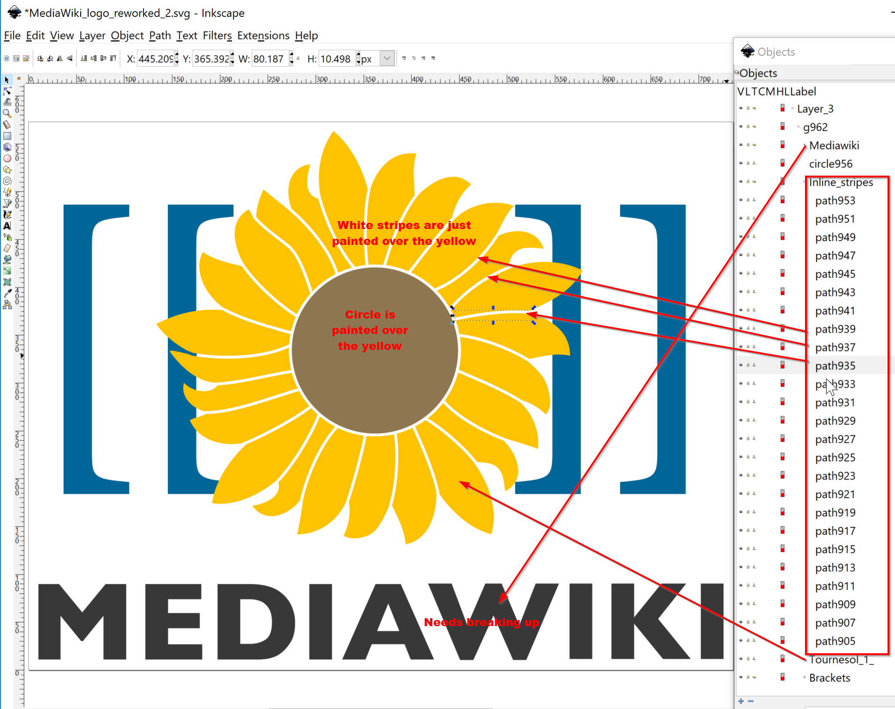Toggle lock icon on circle956 row
This screenshot has height=709, width=895.
click(x=748, y=163)
